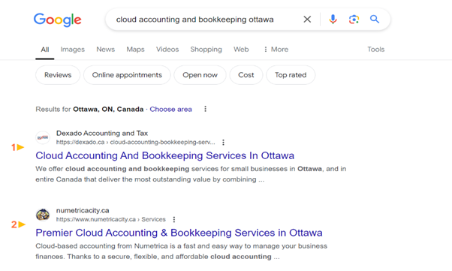
Task: Clear the search query with the X icon
Action: pos(307,20)
